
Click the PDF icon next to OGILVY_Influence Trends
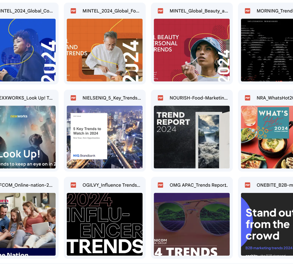coord(73,185)
